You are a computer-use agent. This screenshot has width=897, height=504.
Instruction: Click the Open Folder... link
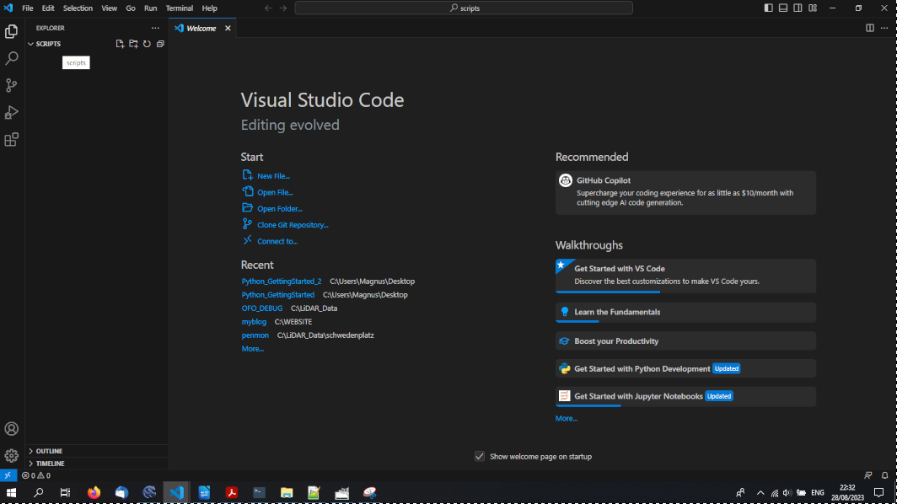(x=280, y=209)
